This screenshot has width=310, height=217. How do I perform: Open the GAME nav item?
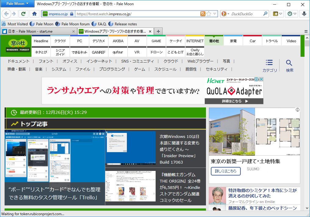(x=157, y=41)
